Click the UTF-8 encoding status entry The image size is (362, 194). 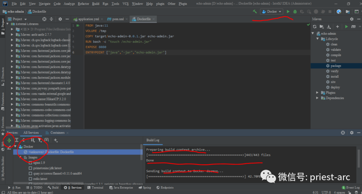pyautogui.click(x=326, y=192)
